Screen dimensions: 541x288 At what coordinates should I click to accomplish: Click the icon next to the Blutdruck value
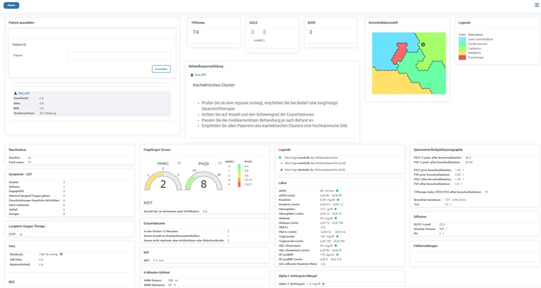pyautogui.click(x=61, y=254)
